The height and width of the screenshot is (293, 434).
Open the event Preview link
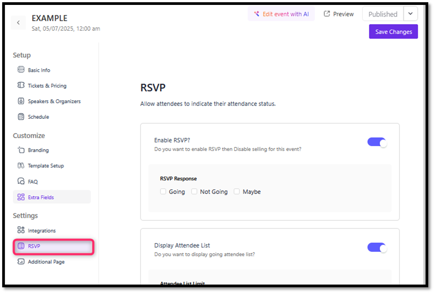(339, 14)
